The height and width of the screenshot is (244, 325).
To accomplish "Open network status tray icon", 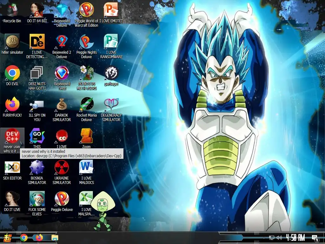I will [x=272, y=238].
